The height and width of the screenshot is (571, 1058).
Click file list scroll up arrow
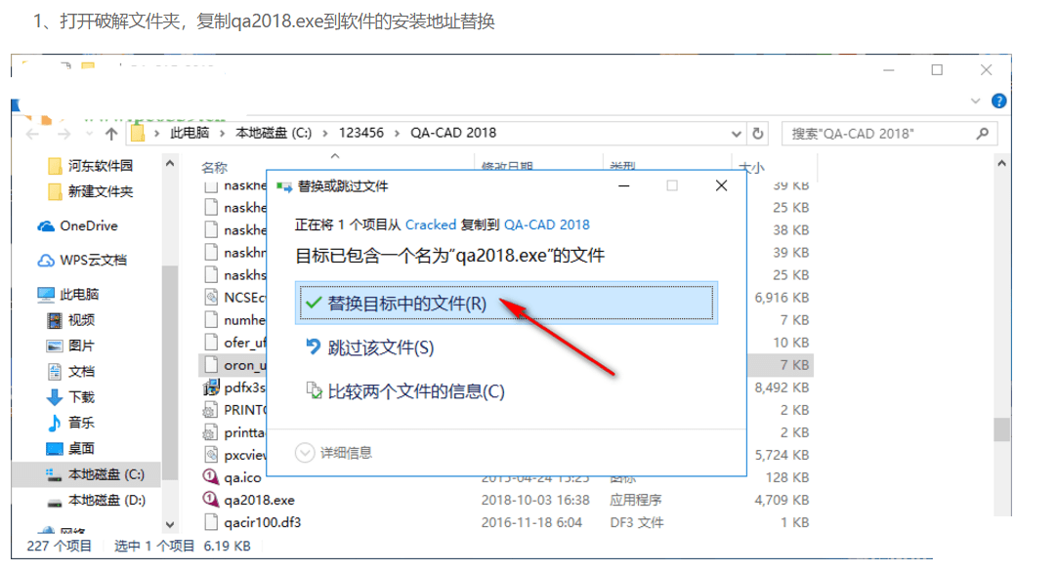tap(1002, 163)
